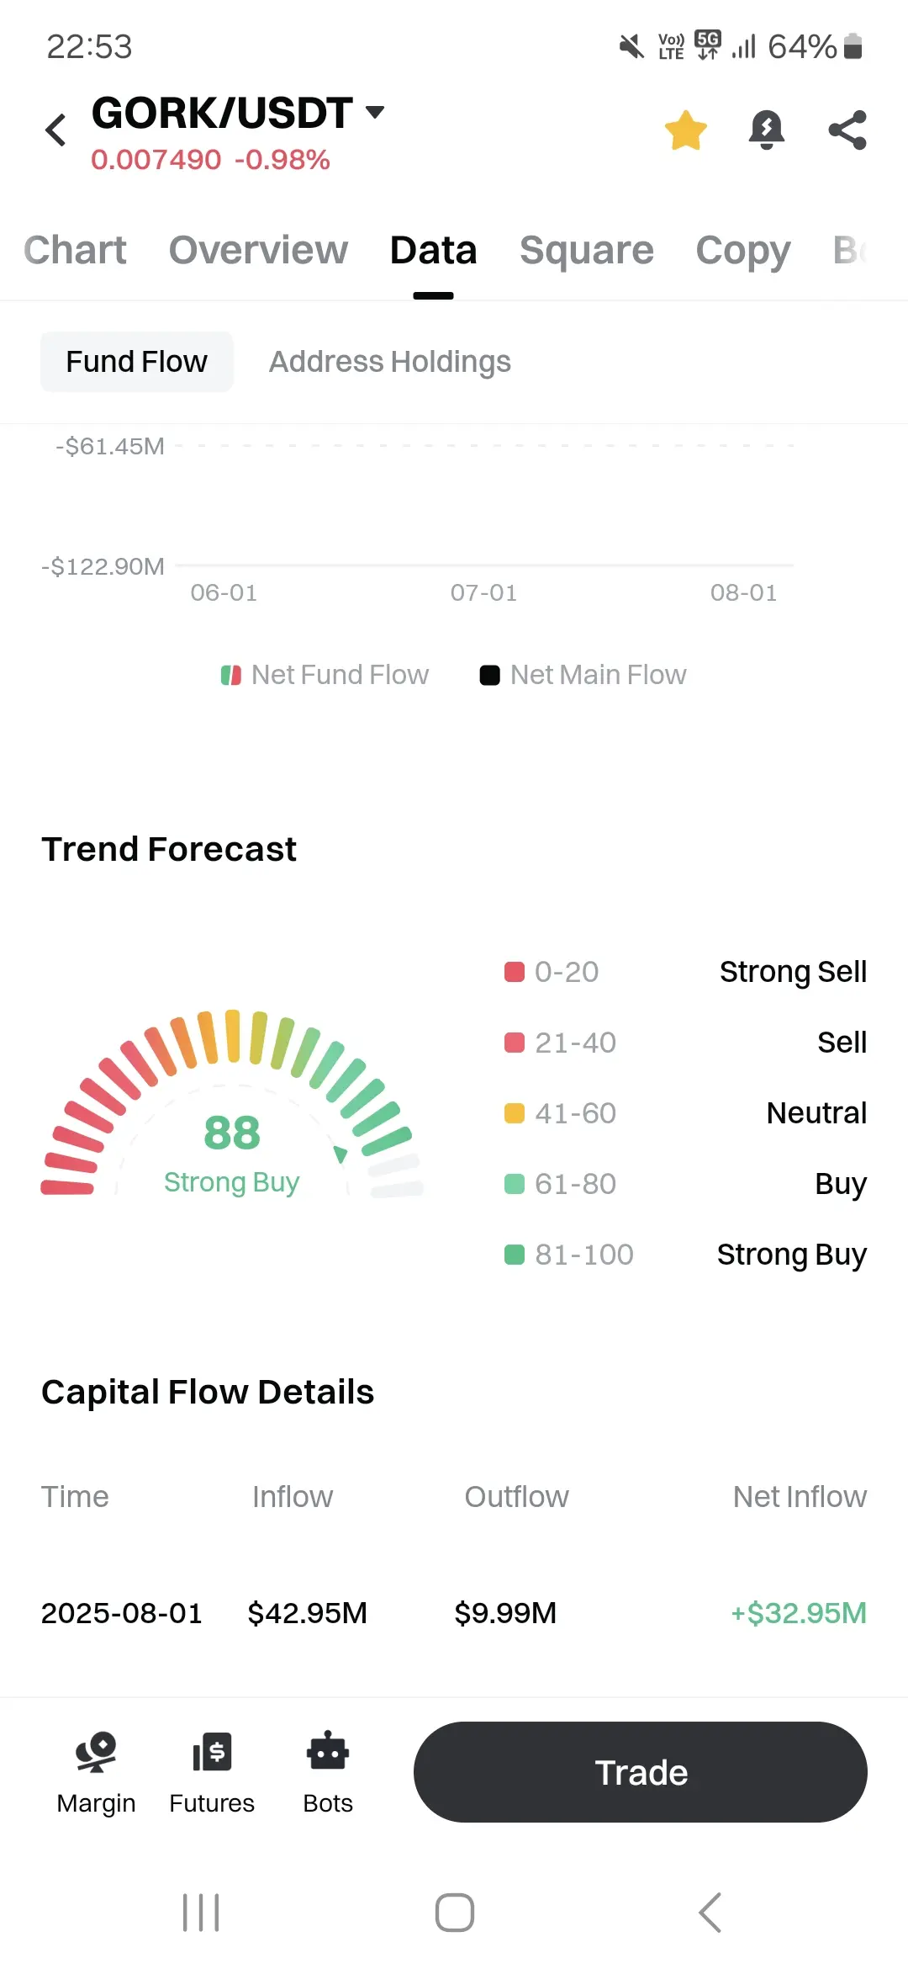Tap the back arrow beside GORK/USDT
908x1969 pixels.
tap(56, 130)
